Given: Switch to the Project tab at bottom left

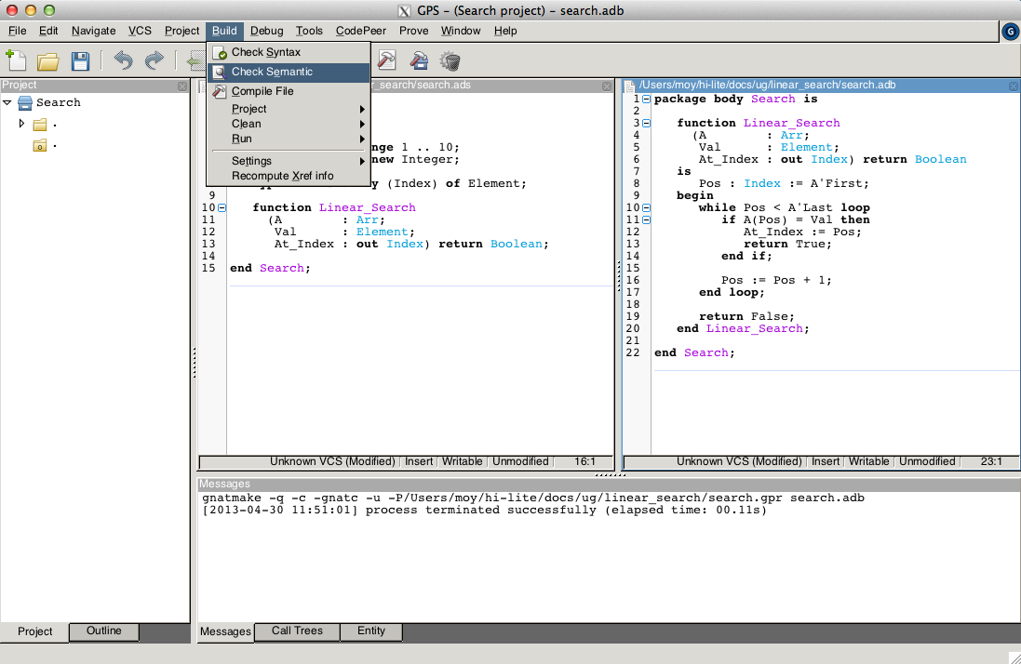Looking at the screenshot, I should [x=34, y=631].
